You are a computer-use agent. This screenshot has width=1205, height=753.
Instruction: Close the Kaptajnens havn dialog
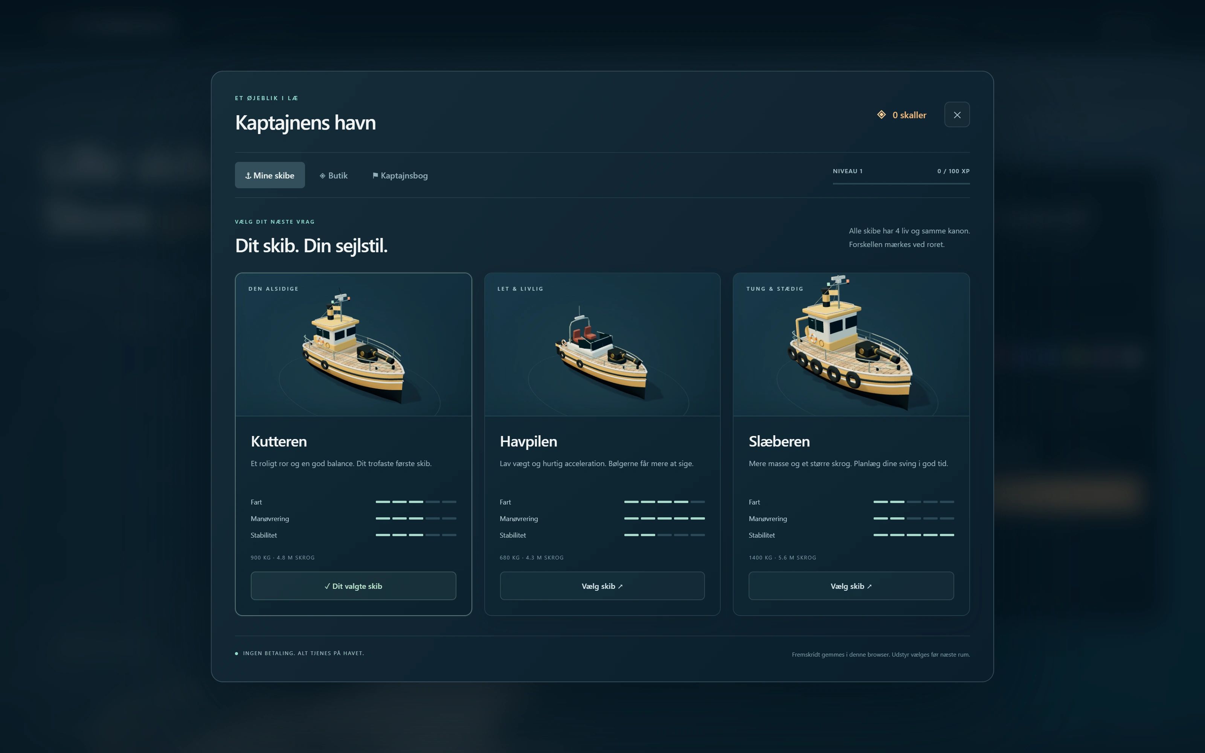point(956,114)
